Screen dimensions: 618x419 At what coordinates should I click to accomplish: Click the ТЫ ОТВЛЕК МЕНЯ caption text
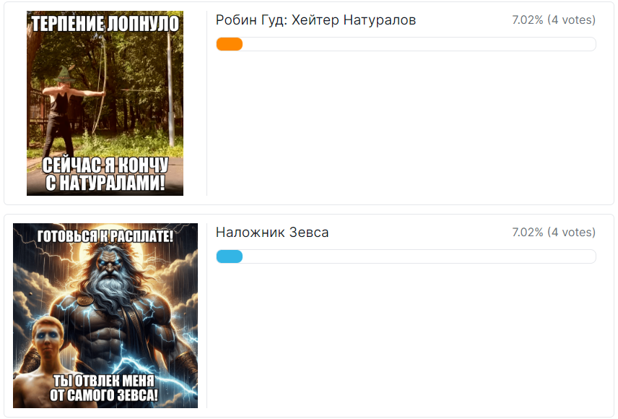point(104,381)
